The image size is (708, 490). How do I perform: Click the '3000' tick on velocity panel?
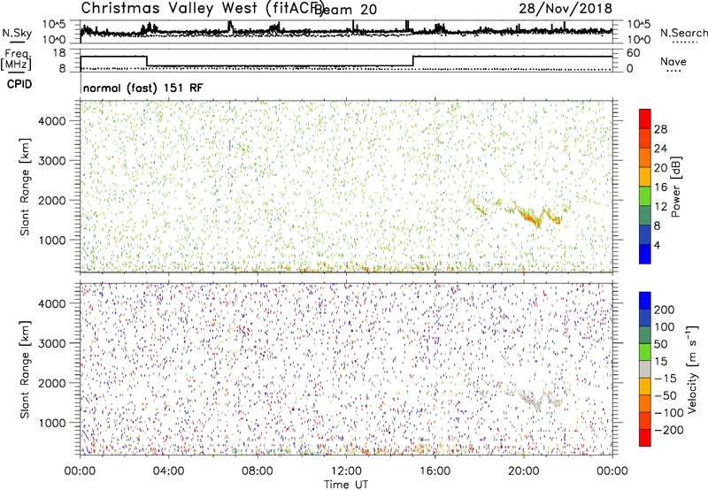(52, 344)
